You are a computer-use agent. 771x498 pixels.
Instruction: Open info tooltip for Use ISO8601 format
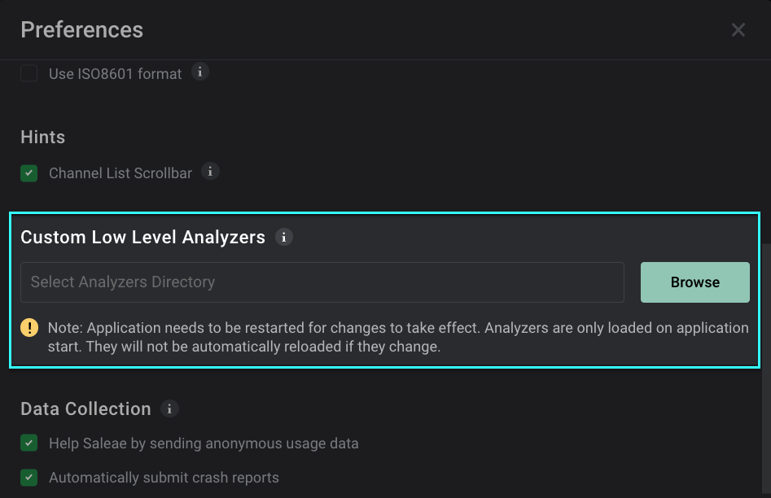[200, 72]
